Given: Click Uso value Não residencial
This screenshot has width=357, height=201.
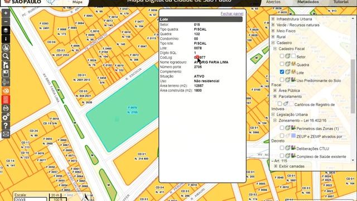Looking at the screenshot, I should 207,81.
